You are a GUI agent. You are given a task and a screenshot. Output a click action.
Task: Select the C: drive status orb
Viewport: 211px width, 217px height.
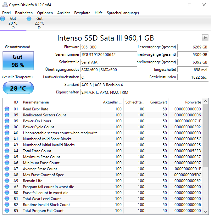click(3, 19)
